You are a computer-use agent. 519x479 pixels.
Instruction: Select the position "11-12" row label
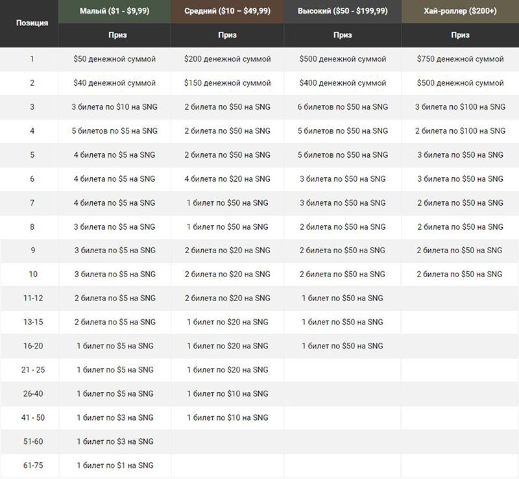32,299
